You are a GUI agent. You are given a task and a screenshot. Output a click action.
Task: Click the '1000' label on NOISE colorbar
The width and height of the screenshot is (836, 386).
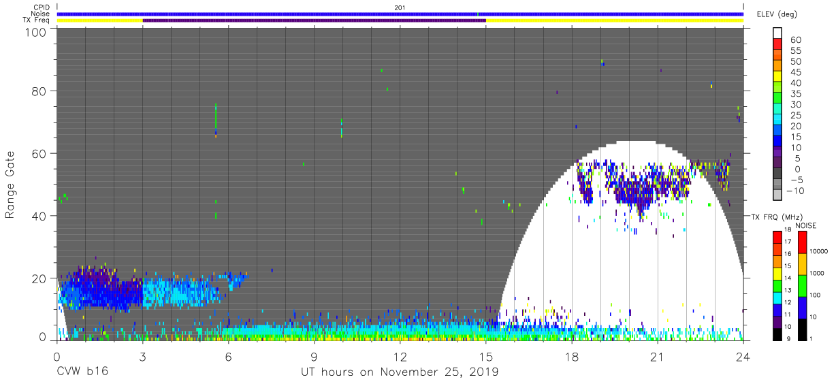point(818,272)
